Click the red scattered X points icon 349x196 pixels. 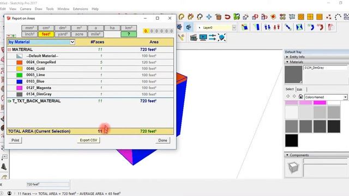coord(328,17)
